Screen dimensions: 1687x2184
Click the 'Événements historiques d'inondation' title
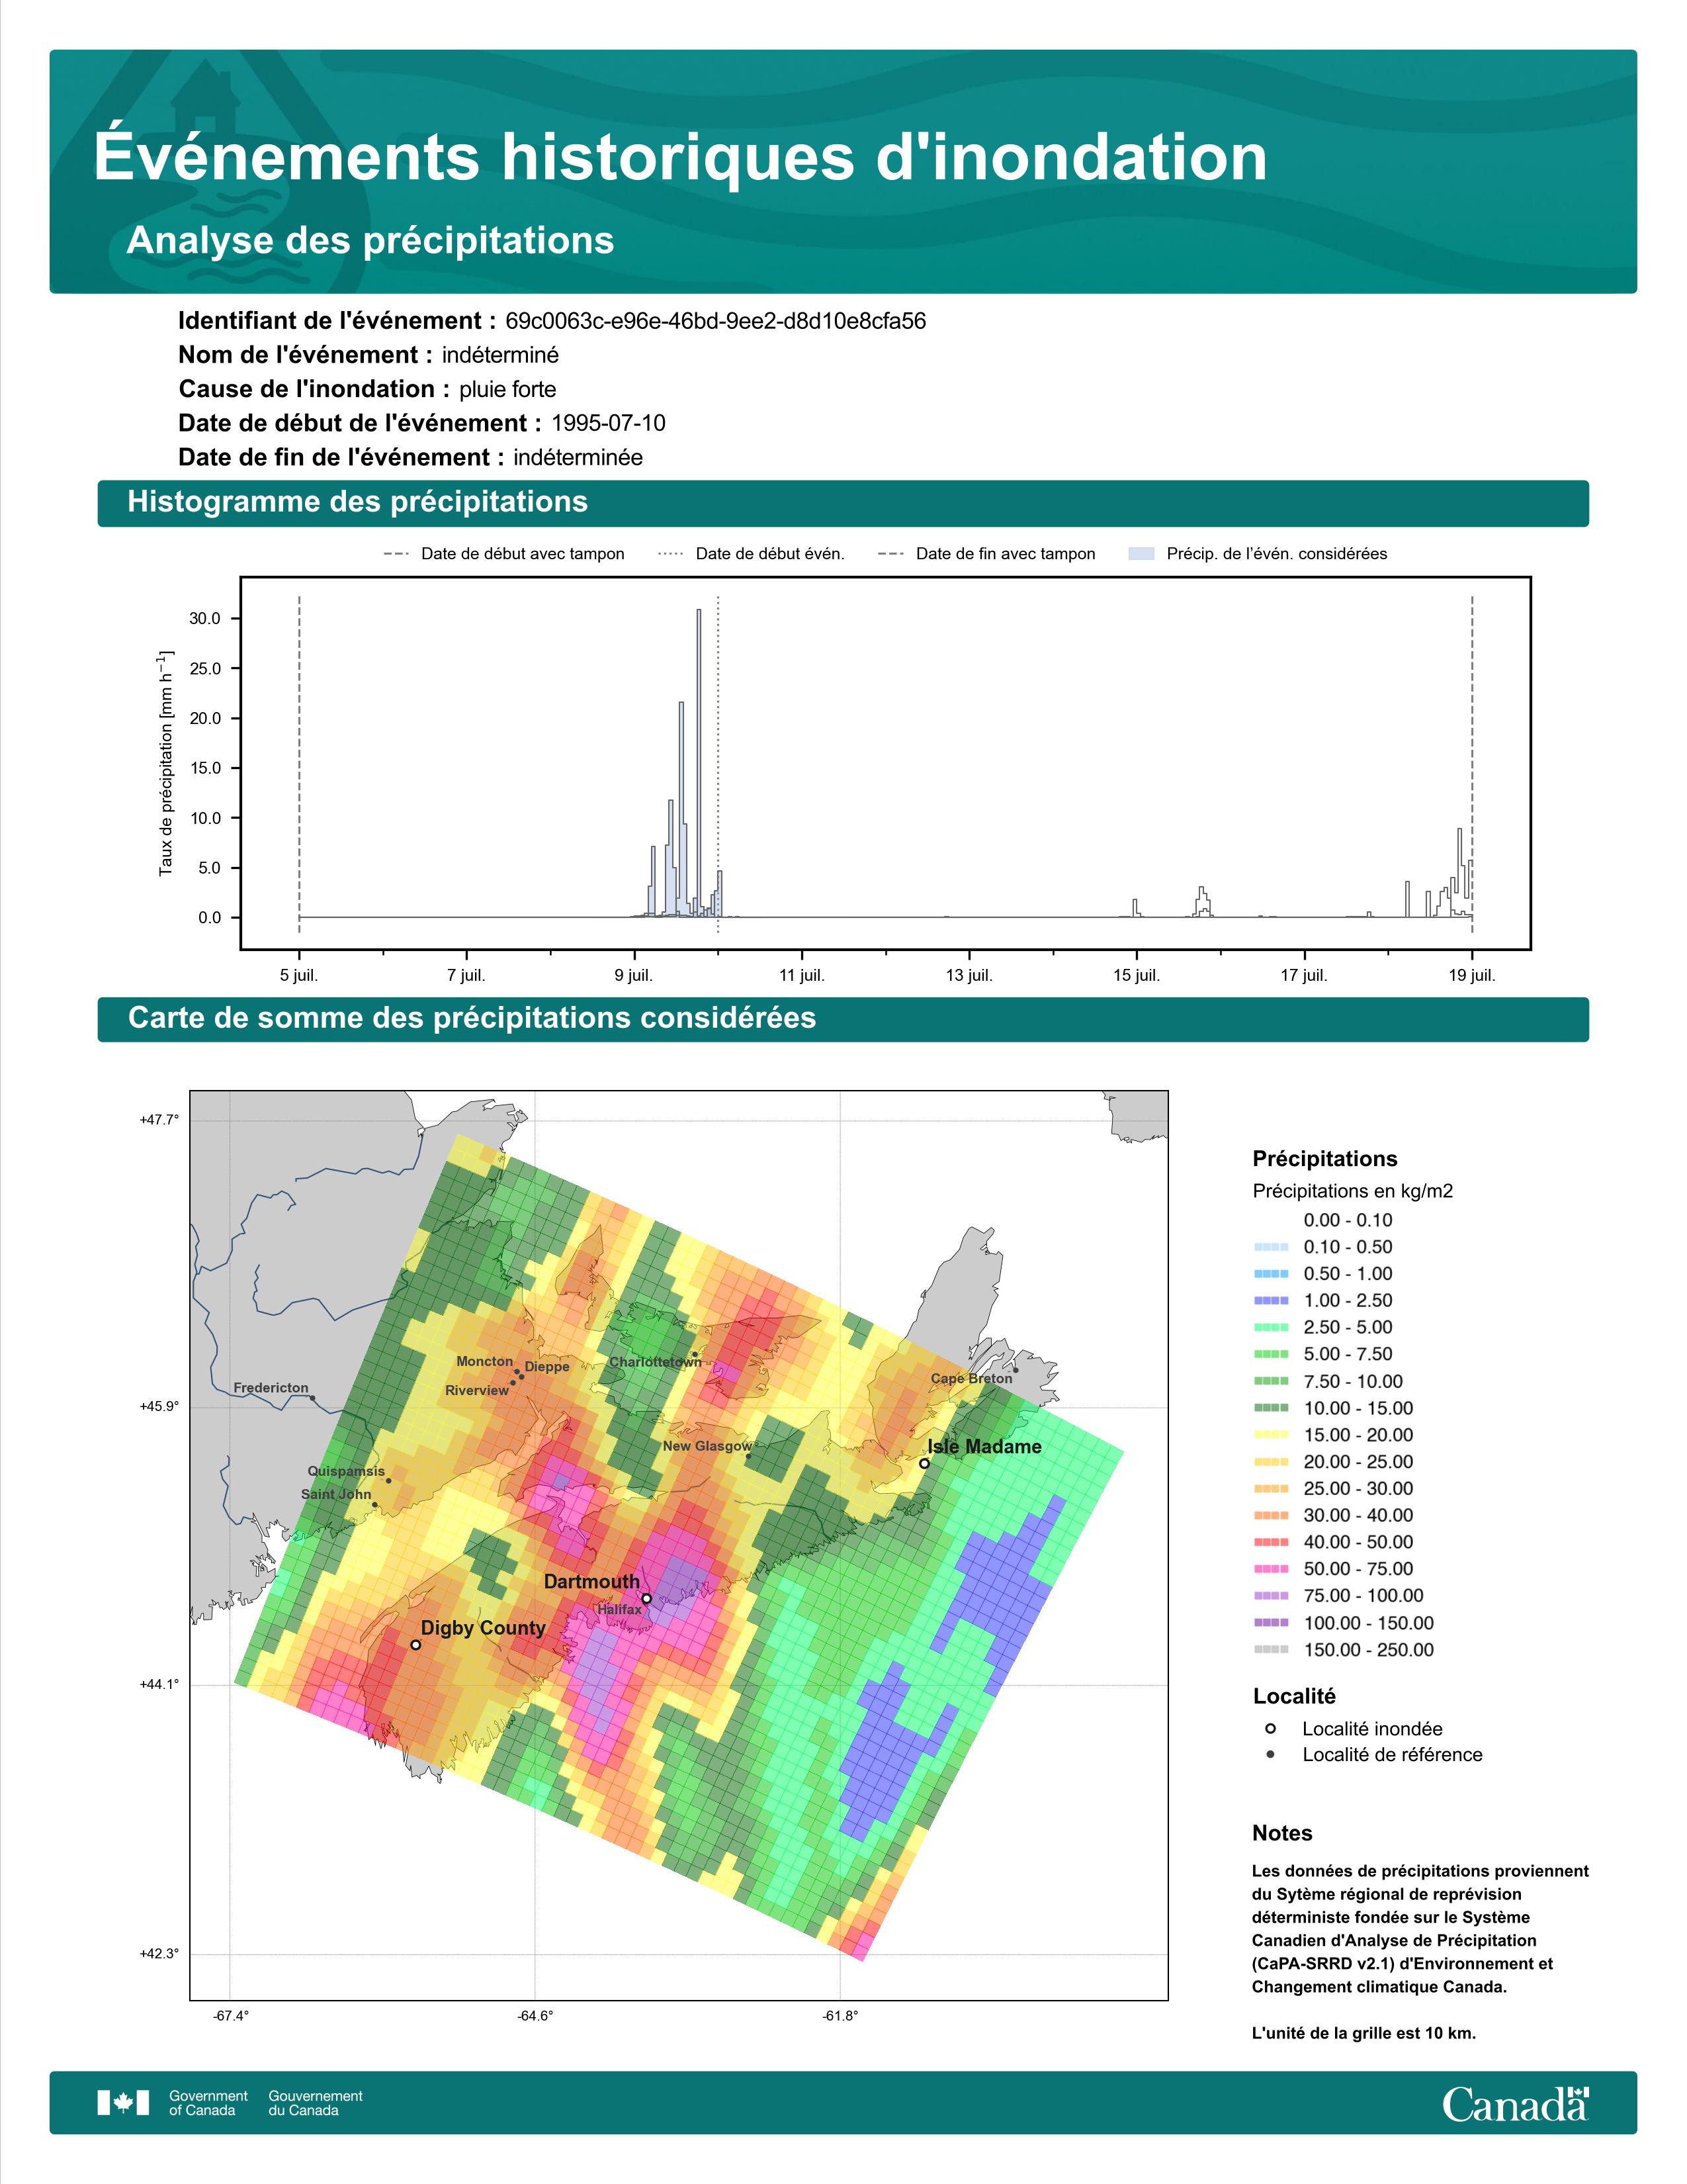pos(679,157)
